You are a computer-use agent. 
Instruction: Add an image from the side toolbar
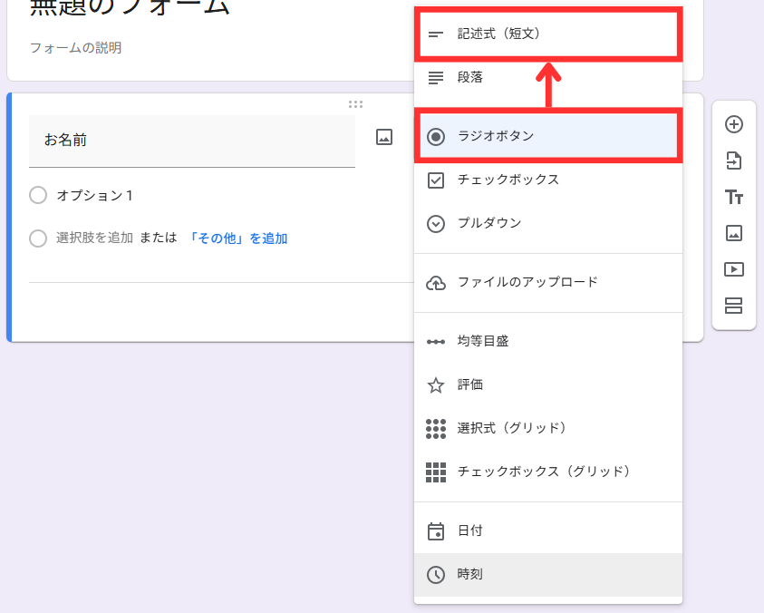pyautogui.click(x=734, y=233)
